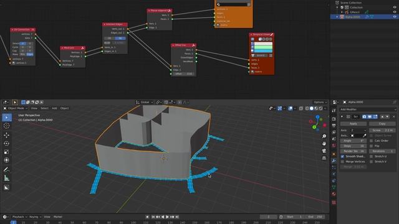Enable Stretch U checkbox
399x224 pixels.
click(372, 156)
